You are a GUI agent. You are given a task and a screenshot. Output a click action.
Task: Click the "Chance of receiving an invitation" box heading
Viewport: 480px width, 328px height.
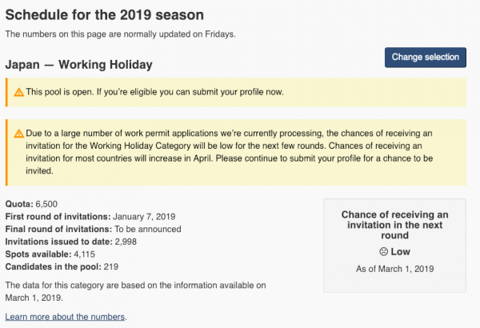(394, 225)
